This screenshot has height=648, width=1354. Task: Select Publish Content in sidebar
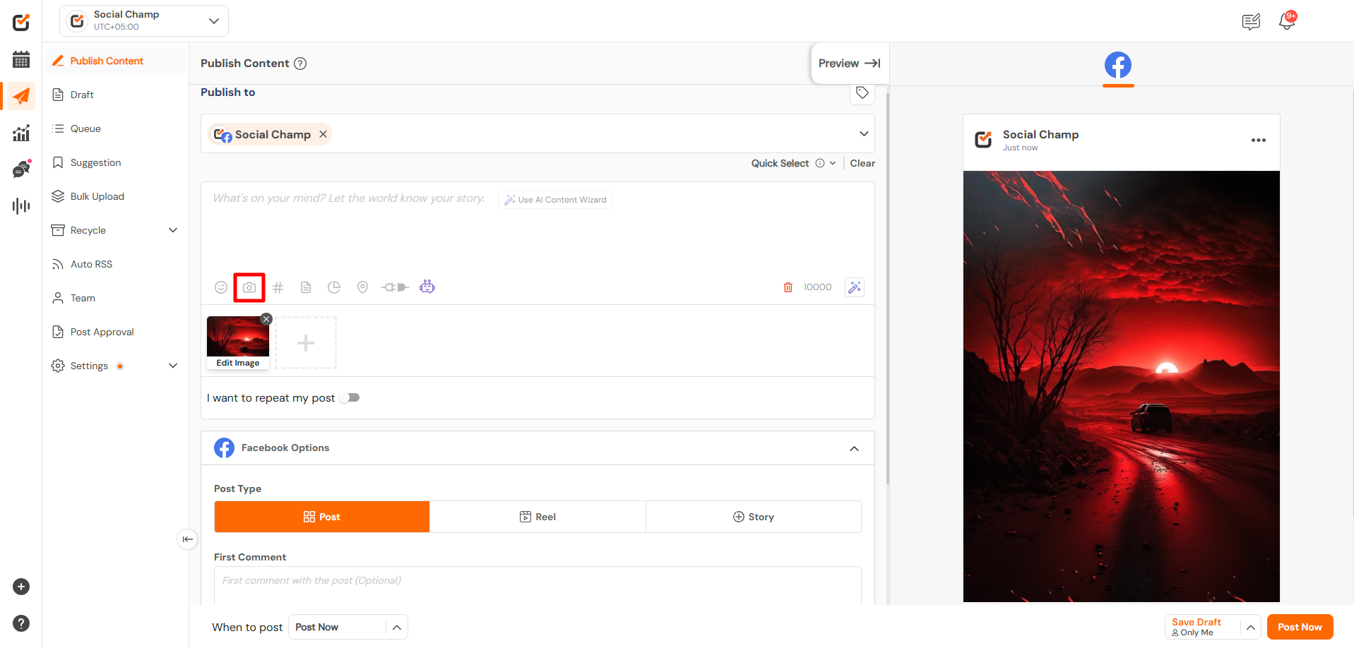(116, 61)
